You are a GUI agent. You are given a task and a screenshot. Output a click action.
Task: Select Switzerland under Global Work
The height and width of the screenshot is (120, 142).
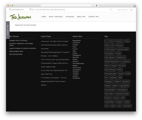[76, 70]
